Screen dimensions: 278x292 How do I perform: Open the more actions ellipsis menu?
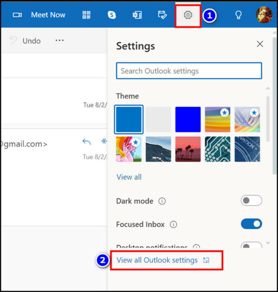59,40
